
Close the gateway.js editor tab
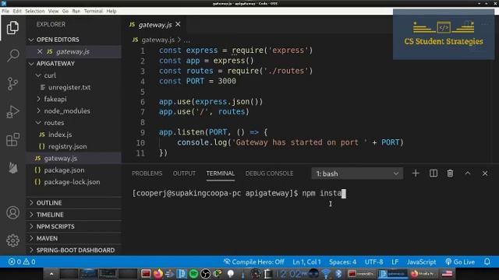[x=178, y=24]
